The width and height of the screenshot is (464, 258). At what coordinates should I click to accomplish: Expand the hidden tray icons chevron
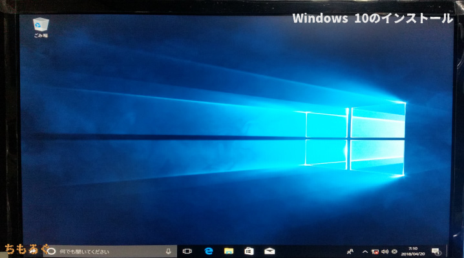point(365,252)
